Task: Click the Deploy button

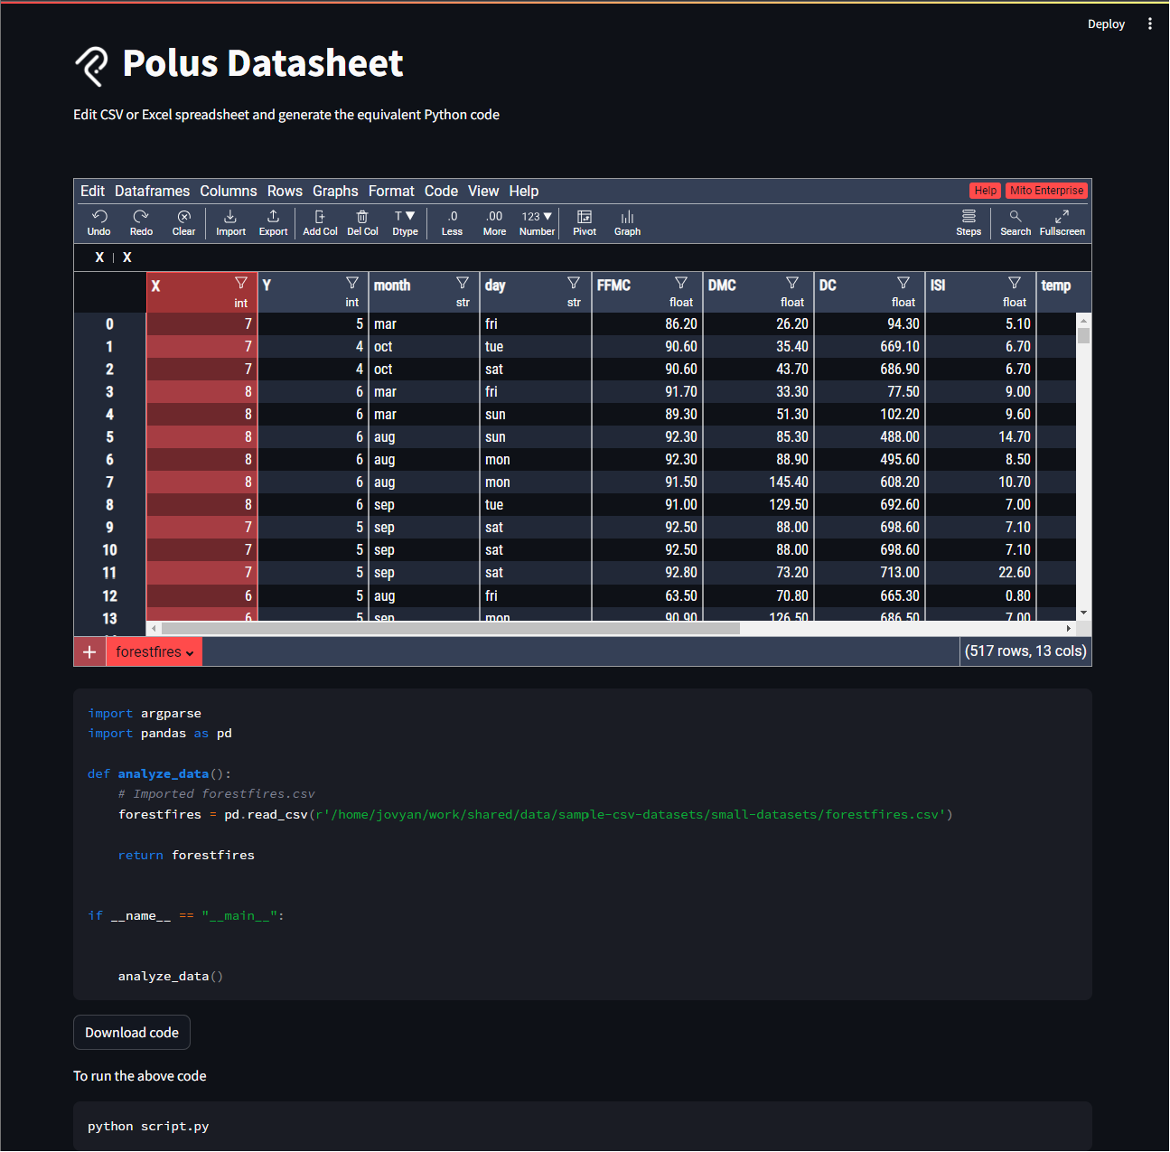Action: [x=1106, y=24]
